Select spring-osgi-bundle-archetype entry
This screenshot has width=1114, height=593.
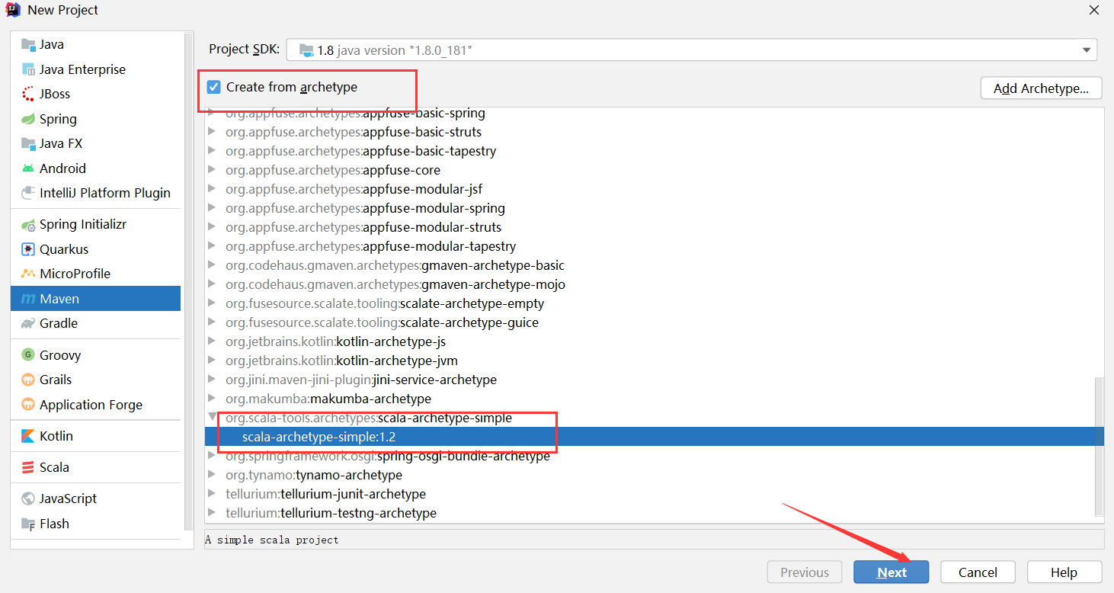pyautogui.click(x=388, y=456)
